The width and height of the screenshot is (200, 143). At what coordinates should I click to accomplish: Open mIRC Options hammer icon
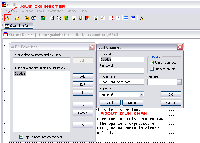[x=18, y=18]
